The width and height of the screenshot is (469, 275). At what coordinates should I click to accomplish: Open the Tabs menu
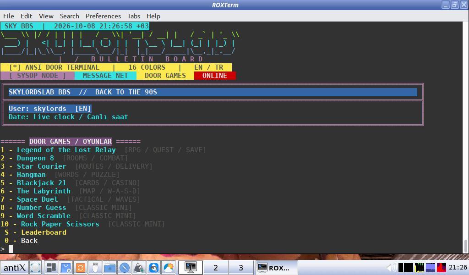[x=134, y=16]
